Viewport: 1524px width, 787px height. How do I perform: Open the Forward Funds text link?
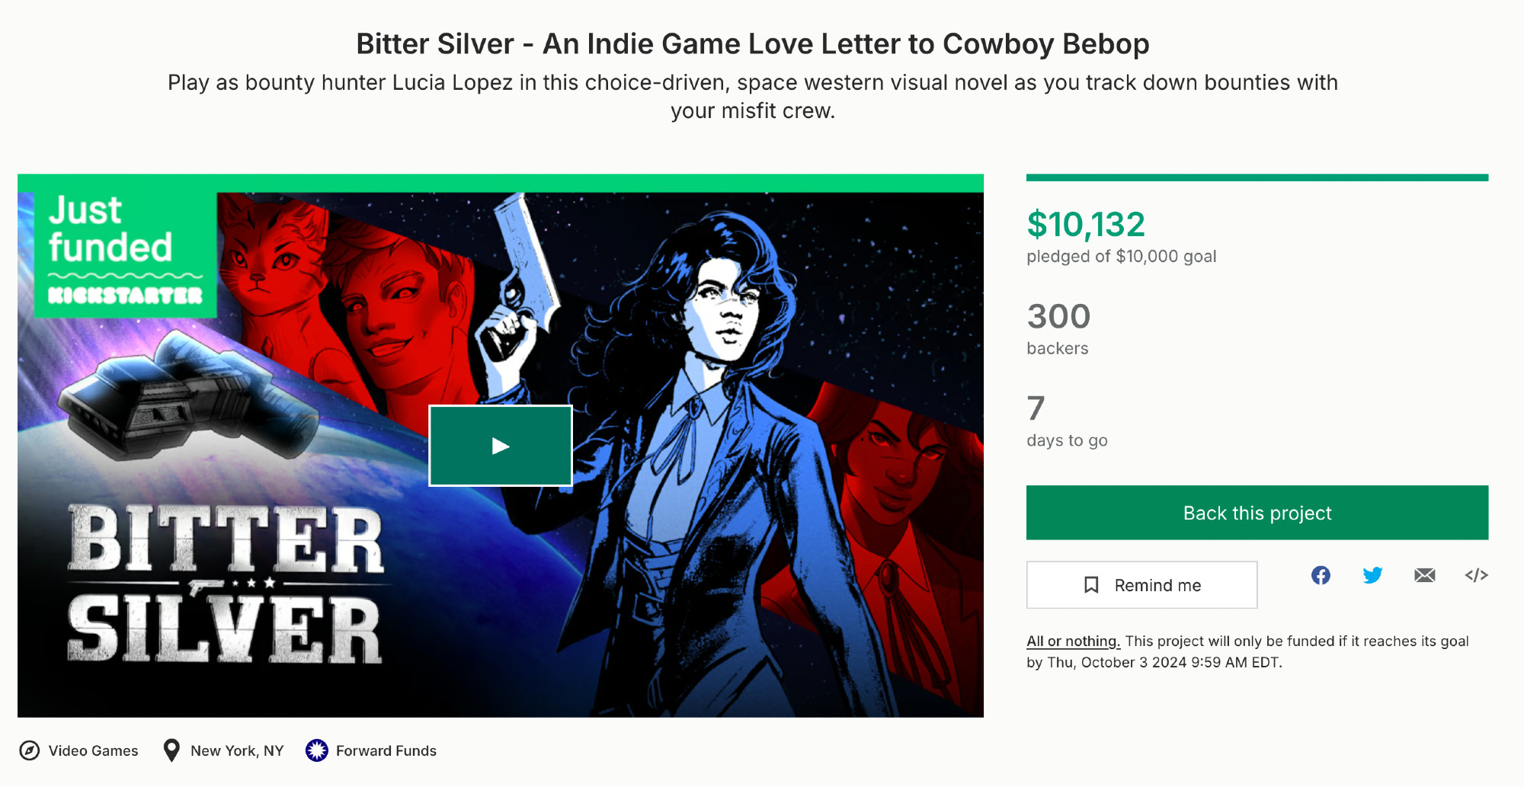pos(386,750)
